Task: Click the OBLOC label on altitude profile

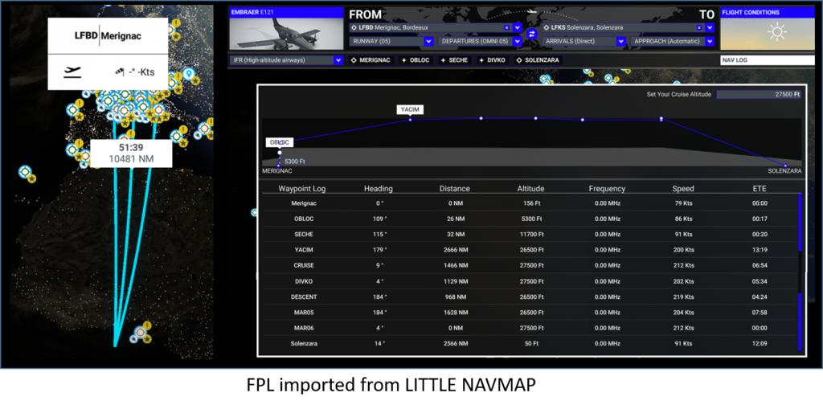Action: click(x=279, y=142)
